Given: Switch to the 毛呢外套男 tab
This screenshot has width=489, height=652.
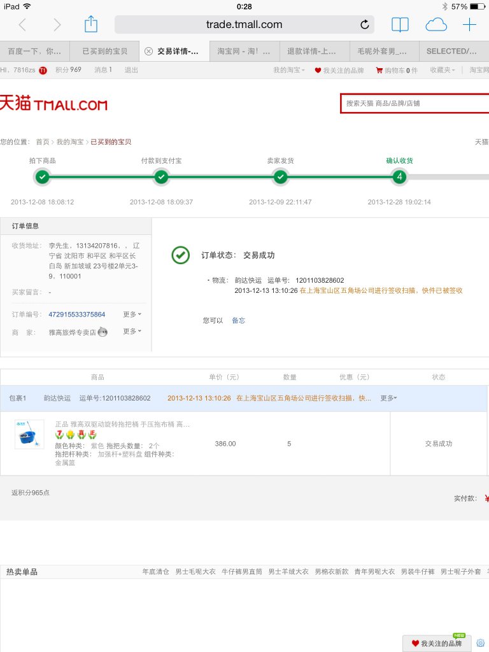Looking at the screenshot, I should pos(385,51).
